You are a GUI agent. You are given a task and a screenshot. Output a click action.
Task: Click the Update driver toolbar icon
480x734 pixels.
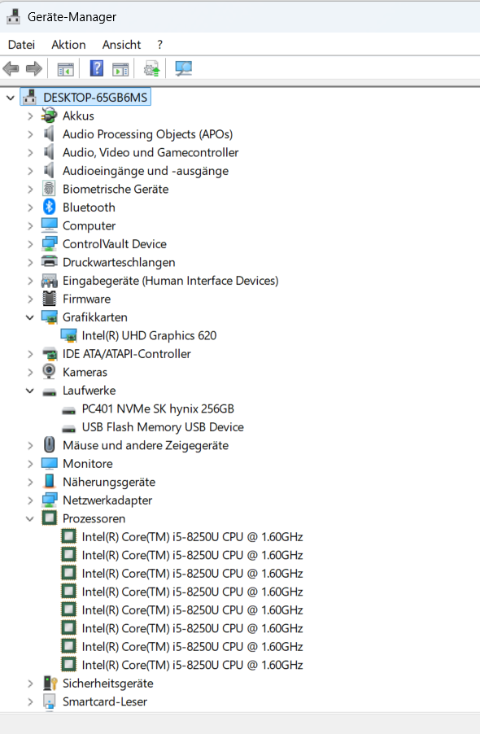tap(151, 69)
